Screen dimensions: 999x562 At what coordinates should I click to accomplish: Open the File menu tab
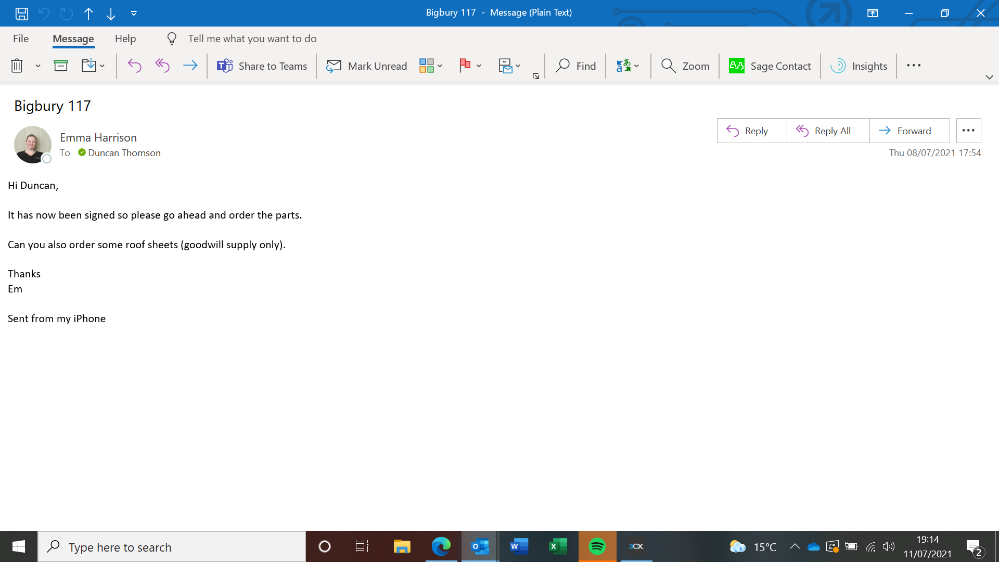21,39
